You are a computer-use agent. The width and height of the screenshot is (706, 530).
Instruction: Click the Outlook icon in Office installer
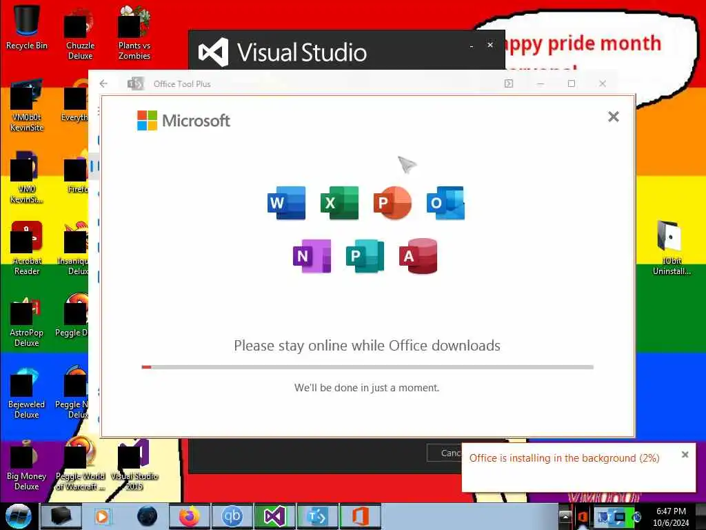446,203
